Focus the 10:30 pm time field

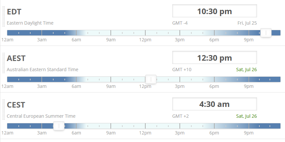pyautogui.click(x=214, y=11)
